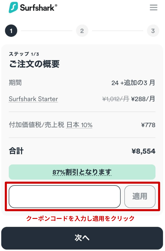Select step 1 circle in progress bar

coord(11,31)
